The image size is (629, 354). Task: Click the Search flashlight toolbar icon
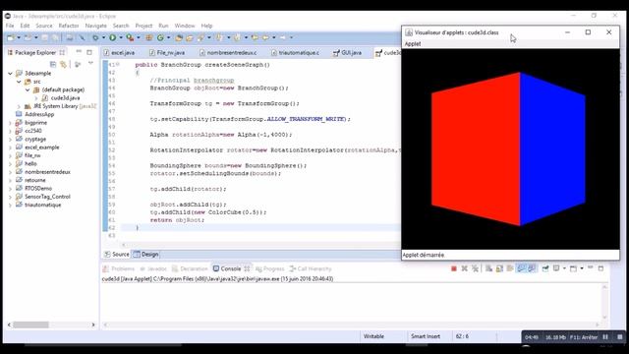tap(200, 37)
